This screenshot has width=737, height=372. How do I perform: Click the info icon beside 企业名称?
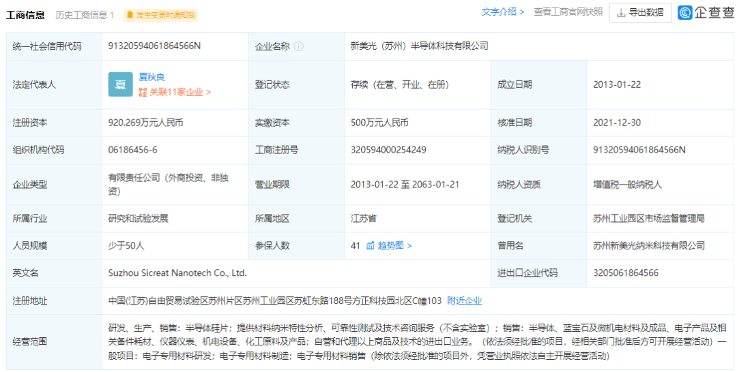298,46
